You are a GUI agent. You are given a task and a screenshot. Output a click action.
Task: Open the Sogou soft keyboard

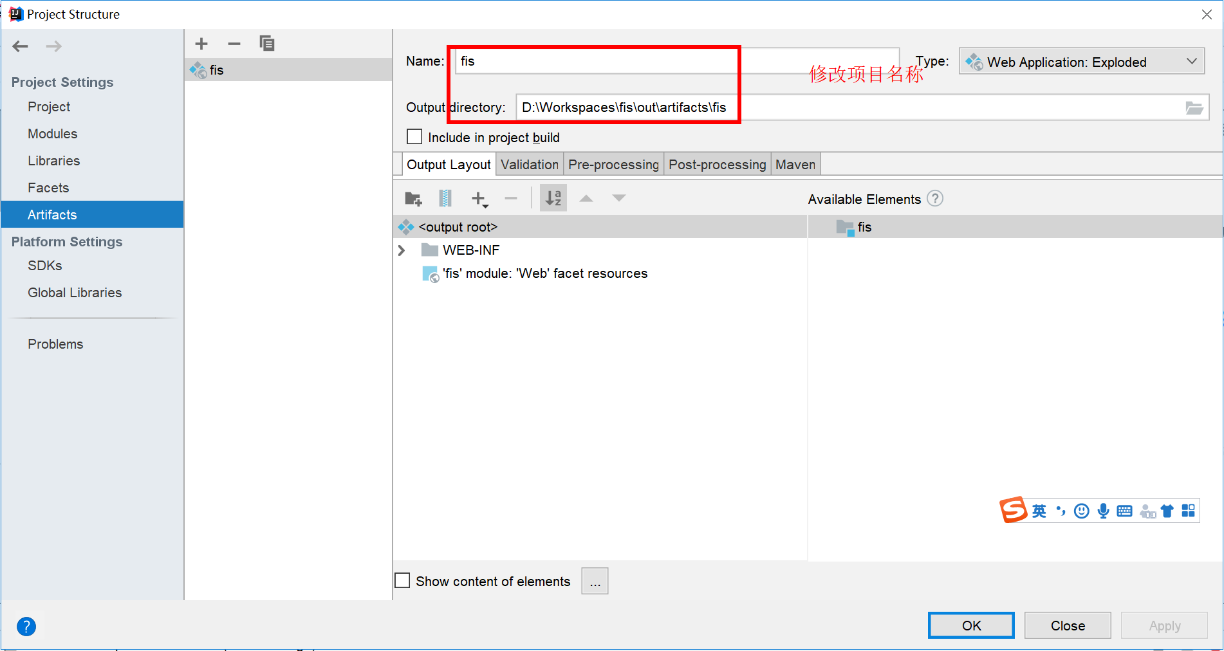(1125, 511)
